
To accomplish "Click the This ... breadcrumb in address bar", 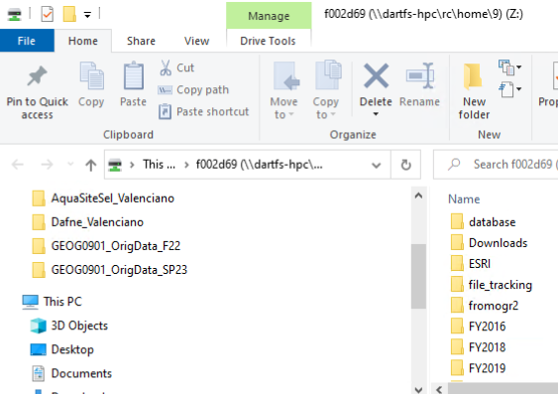I will coord(159,164).
